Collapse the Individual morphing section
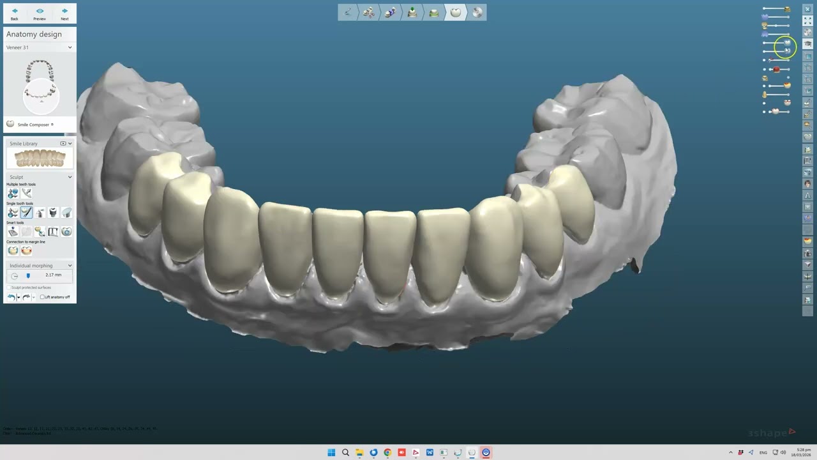This screenshot has width=817, height=460. (x=70, y=266)
